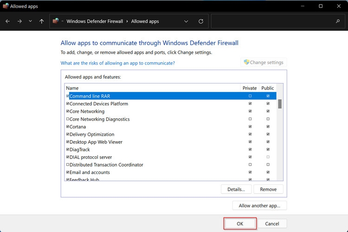Refresh the Allowed apps page
This screenshot has height=232, width=348.
[201, 21]
